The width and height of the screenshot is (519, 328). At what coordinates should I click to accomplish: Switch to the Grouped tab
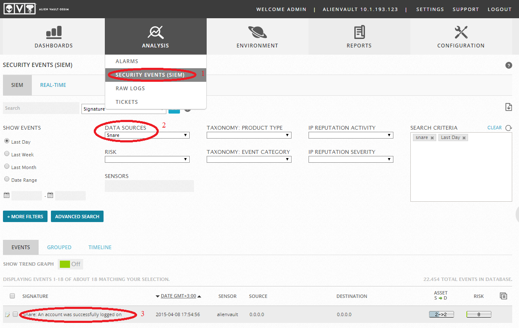[59, 247]
